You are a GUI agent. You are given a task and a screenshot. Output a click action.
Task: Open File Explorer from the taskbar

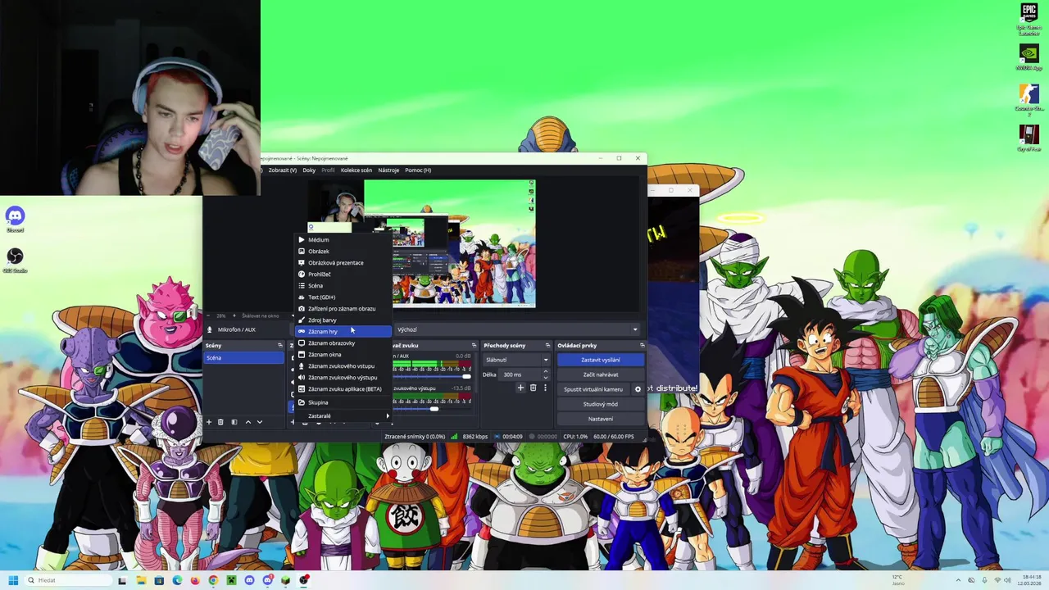pos(141,580)
